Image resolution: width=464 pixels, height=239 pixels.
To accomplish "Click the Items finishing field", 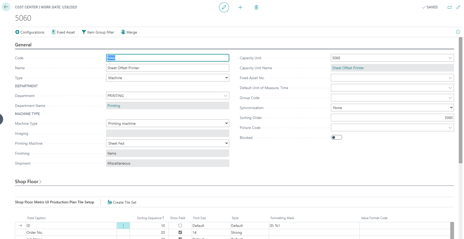I will (168, 153).
